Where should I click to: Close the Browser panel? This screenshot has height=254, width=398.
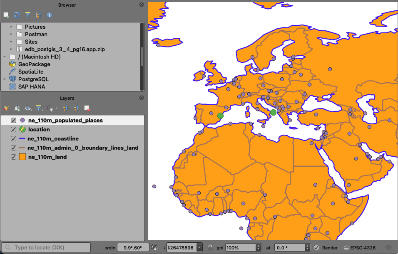click(142, 5)
